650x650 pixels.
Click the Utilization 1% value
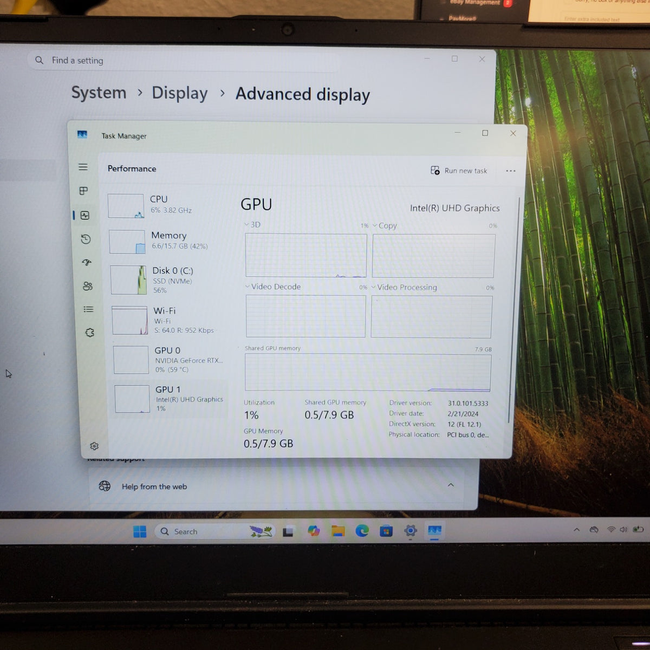251,415
